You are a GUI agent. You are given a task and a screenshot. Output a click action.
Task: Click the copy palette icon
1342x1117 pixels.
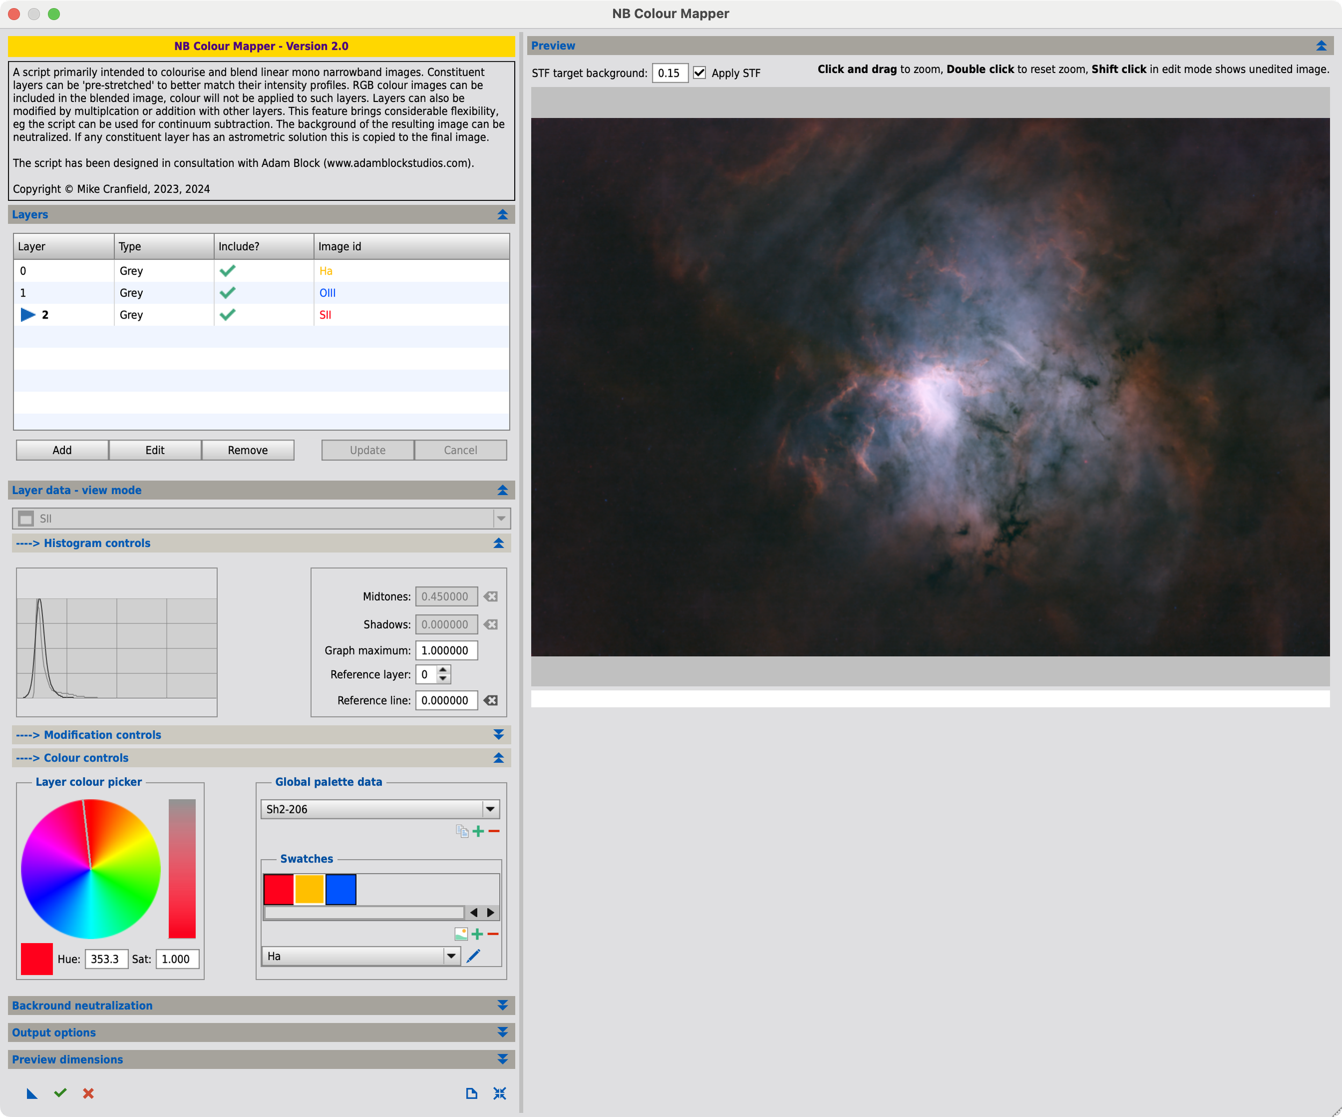(462, 831)
